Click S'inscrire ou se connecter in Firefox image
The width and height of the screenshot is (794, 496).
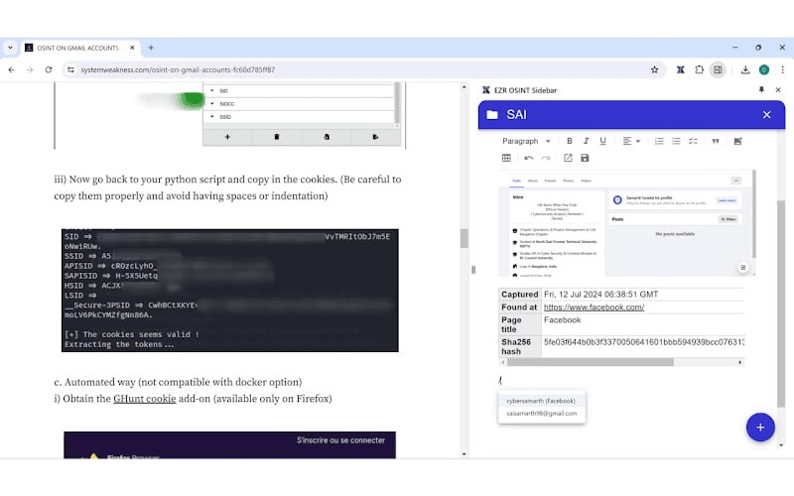point(340,440)
